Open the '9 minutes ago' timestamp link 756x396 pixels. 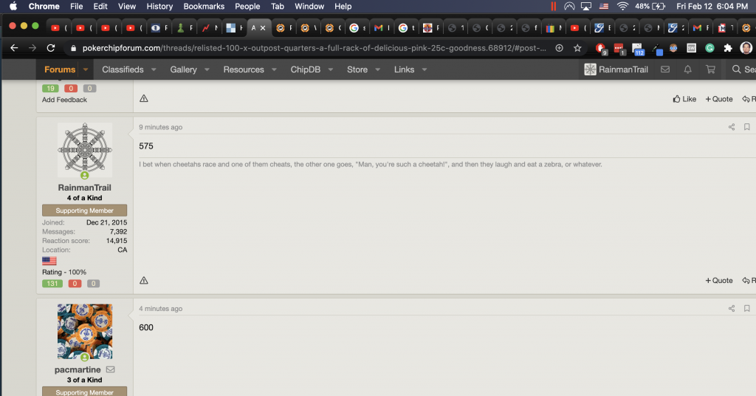[x=160, y=127]
